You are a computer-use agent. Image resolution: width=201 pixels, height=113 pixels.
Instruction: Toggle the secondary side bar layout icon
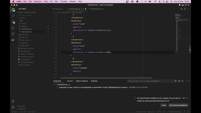coord(186,5)
